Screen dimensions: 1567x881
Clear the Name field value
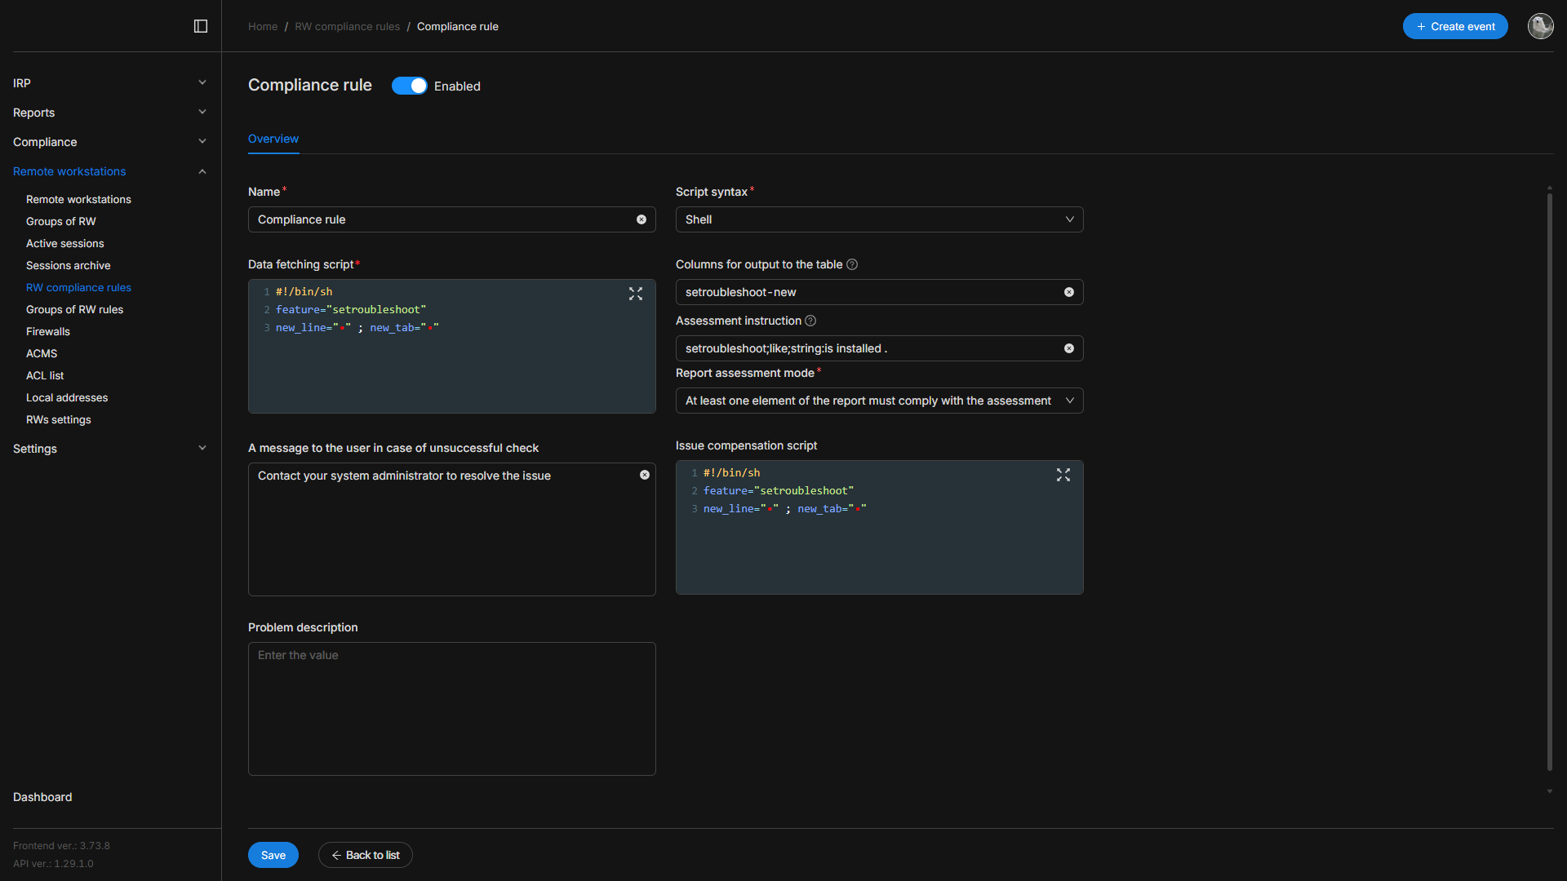[641, 219]
